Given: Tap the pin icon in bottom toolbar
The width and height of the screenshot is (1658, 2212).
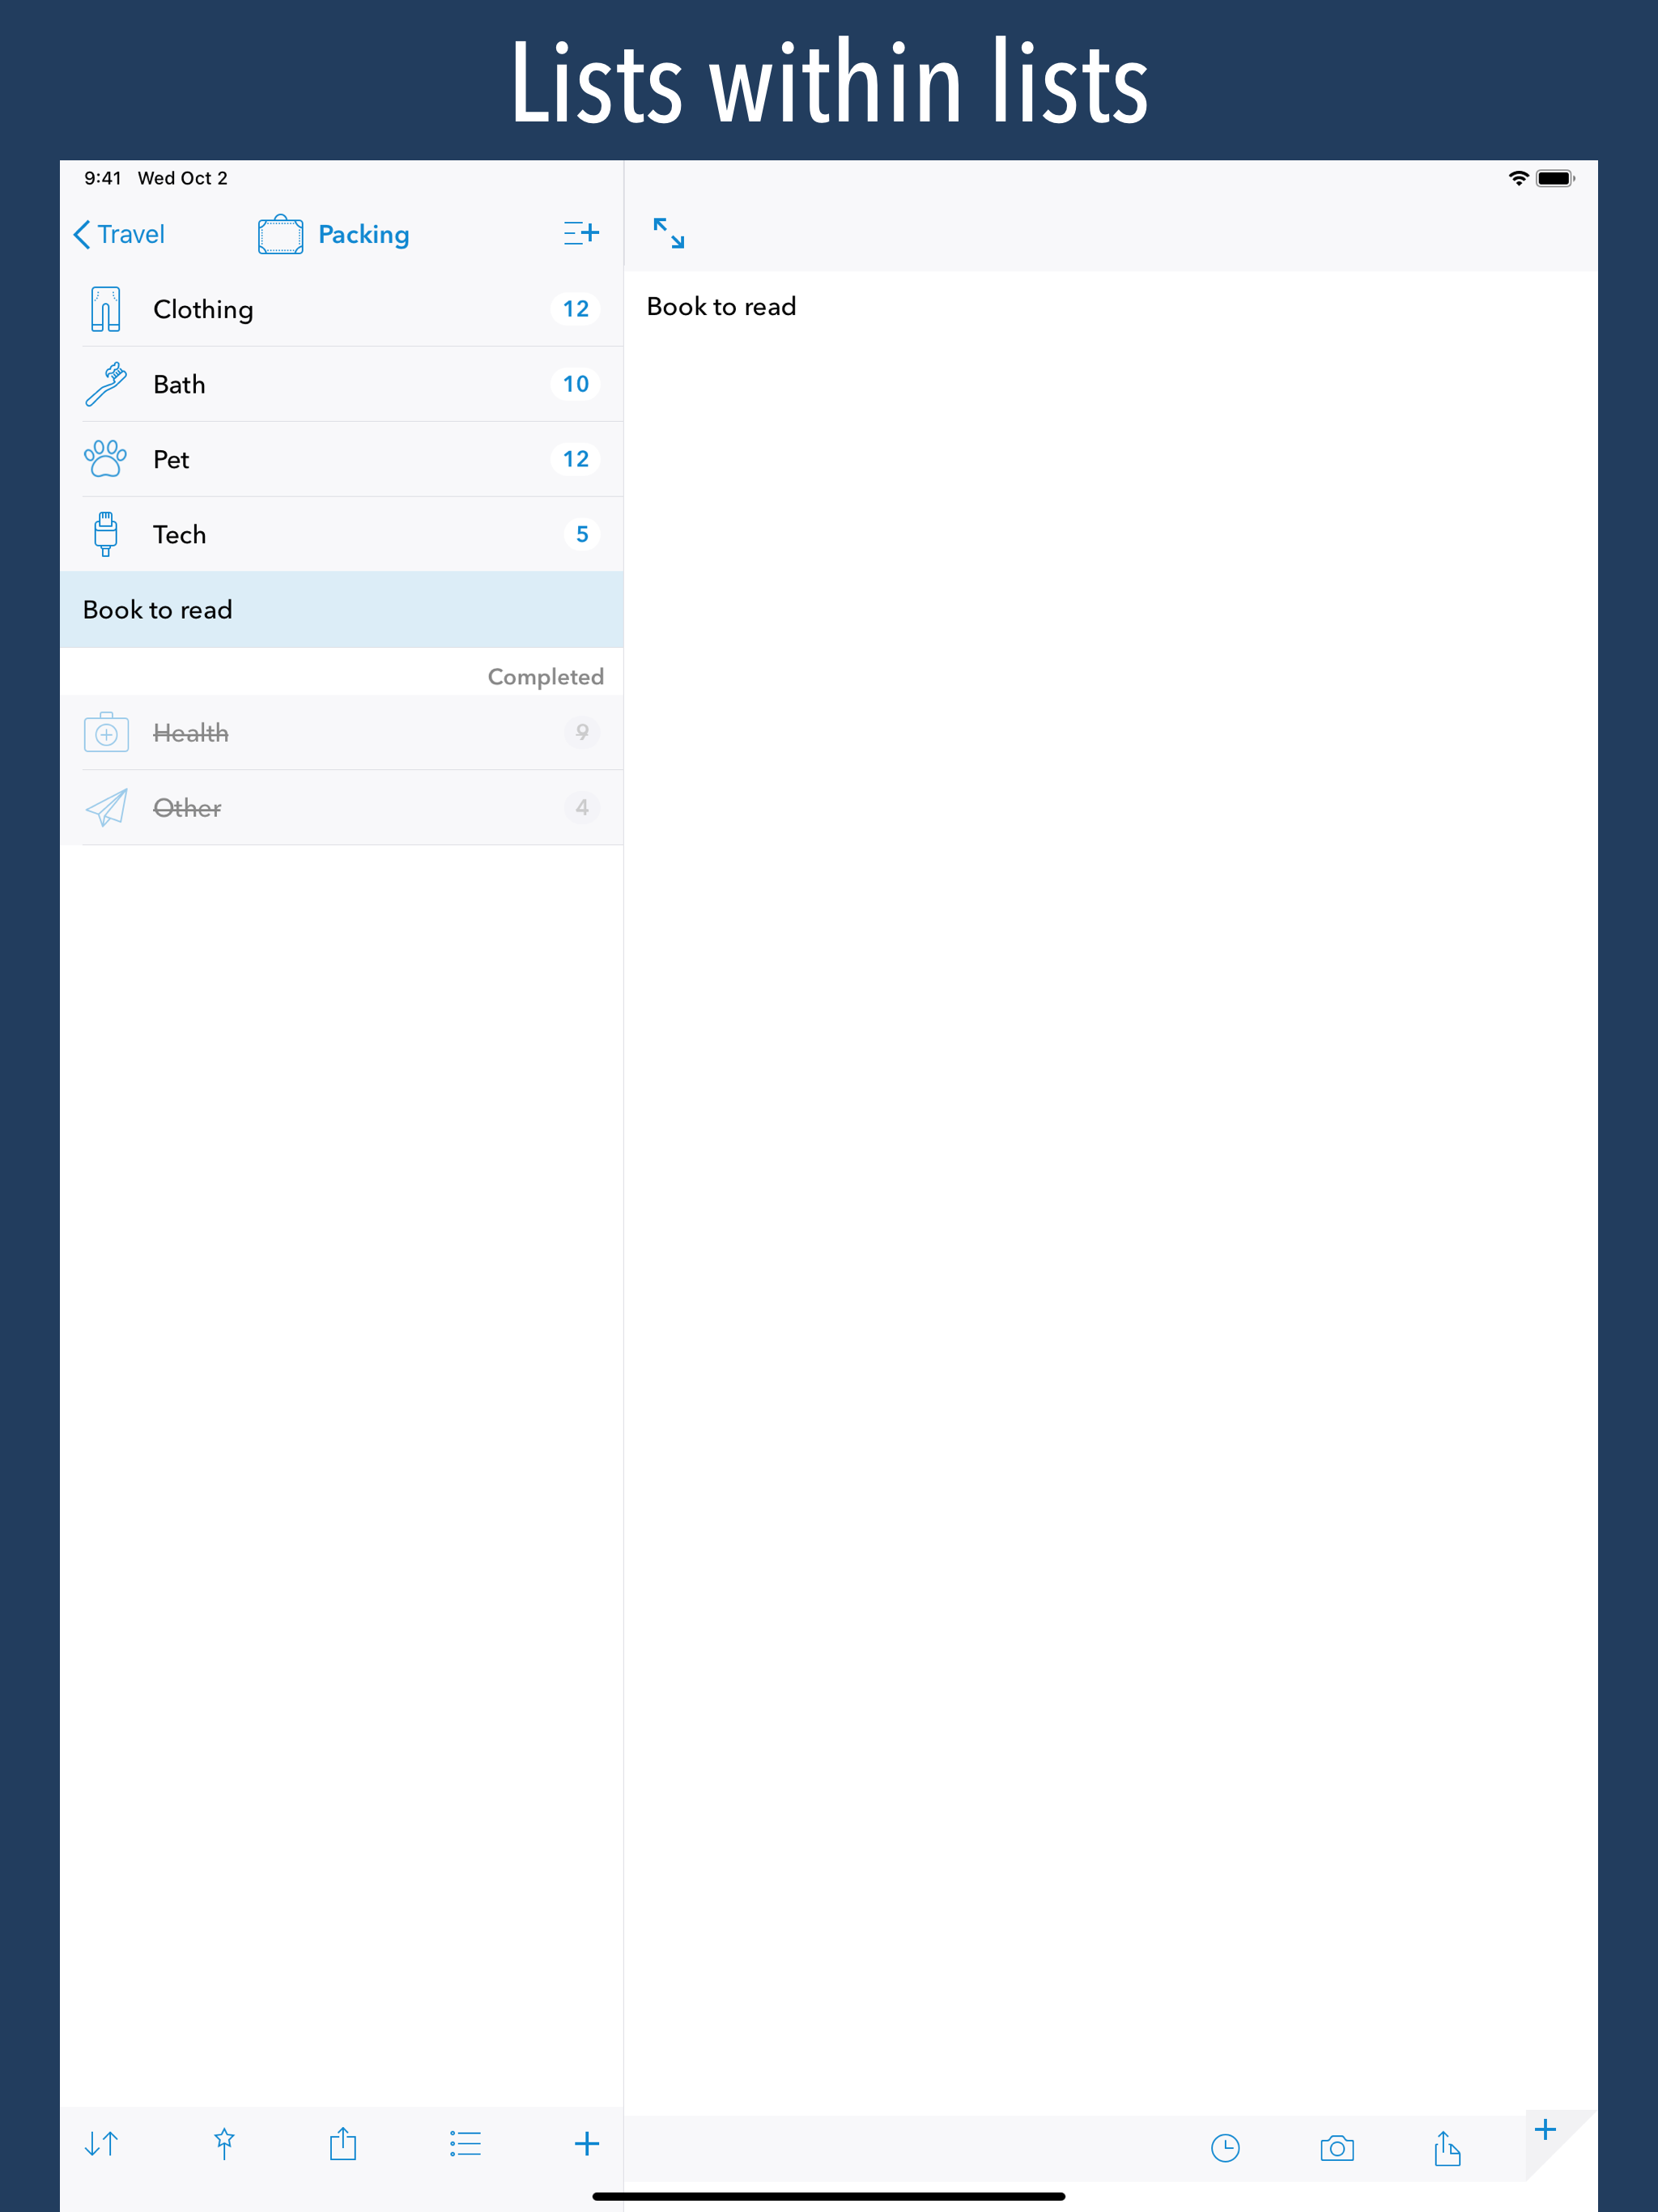Looking at the screenshot, I should 224,2143.
